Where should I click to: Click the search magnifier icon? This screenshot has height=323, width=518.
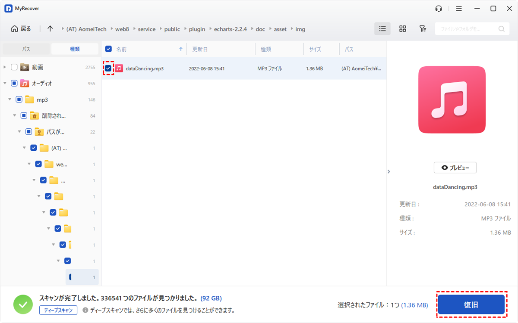[x=501, y=29]
